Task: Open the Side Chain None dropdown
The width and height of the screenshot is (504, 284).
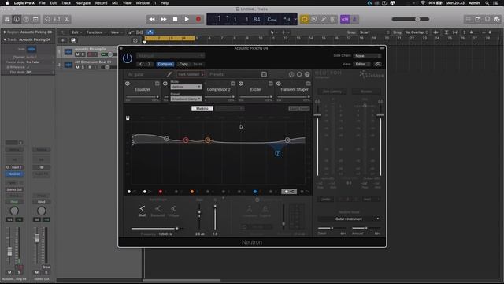Action: pyautogui.click(x=367, y=56)
